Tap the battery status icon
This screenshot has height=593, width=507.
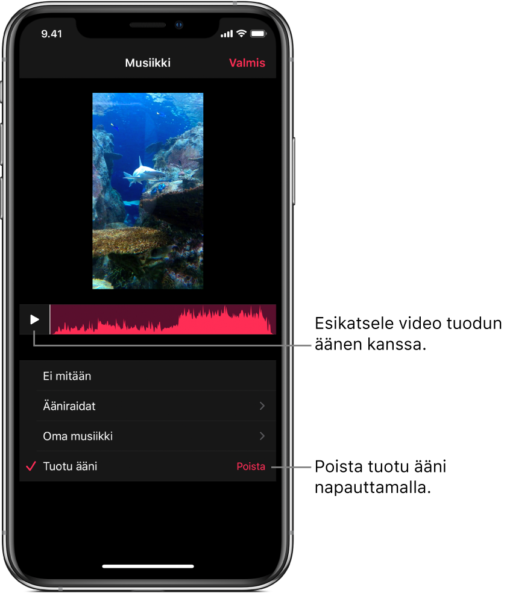point(259,34)
